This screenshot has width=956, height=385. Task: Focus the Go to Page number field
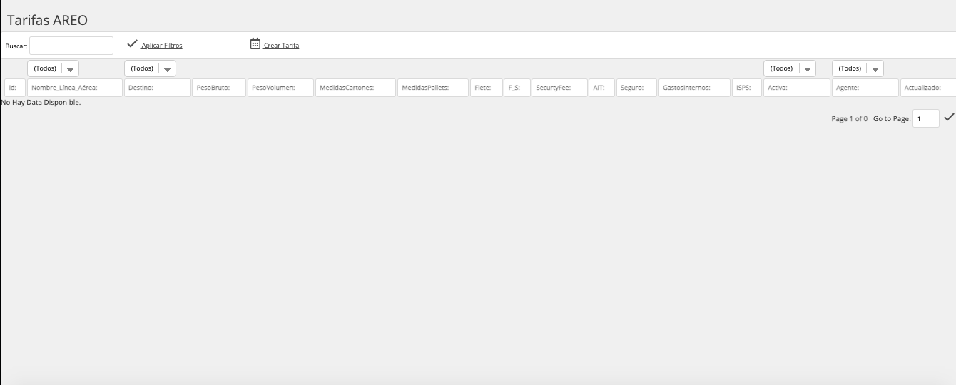(926, 118)
